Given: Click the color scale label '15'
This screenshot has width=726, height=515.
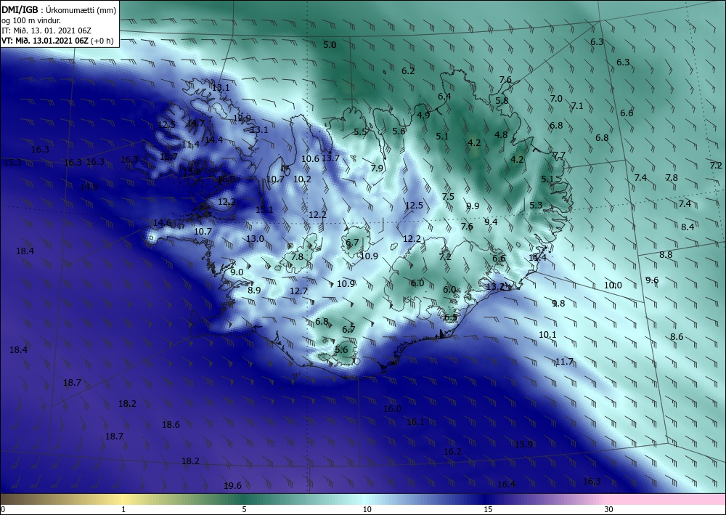Looking at the screenshot, I should (x=488, y=509).
